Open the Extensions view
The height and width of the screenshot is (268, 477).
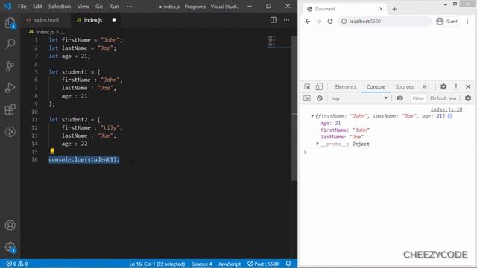pos(10,109)
